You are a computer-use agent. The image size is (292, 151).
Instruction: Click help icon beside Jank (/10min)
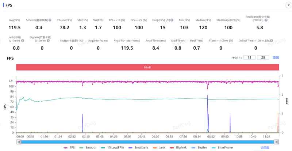pos(23,41)
